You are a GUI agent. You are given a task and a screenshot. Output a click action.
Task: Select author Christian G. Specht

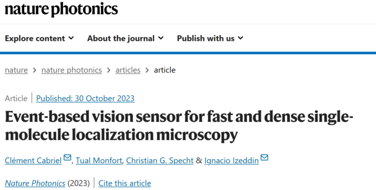(x=160, y=160)
